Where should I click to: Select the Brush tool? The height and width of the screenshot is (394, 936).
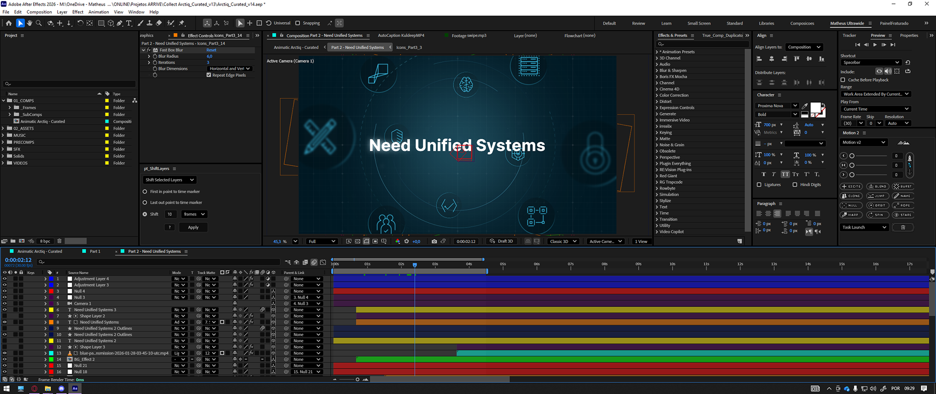tap(140, 23)
